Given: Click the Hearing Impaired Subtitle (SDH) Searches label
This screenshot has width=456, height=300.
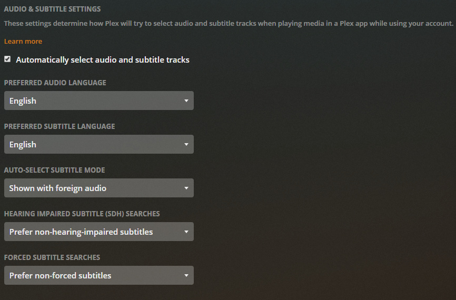Looking at the screenshot, I should (x=82, y=214).
